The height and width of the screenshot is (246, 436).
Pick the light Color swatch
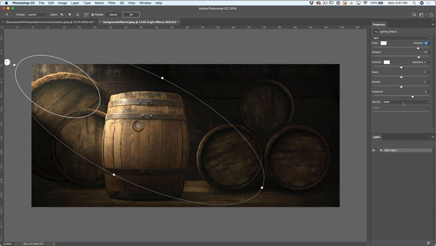384,43
